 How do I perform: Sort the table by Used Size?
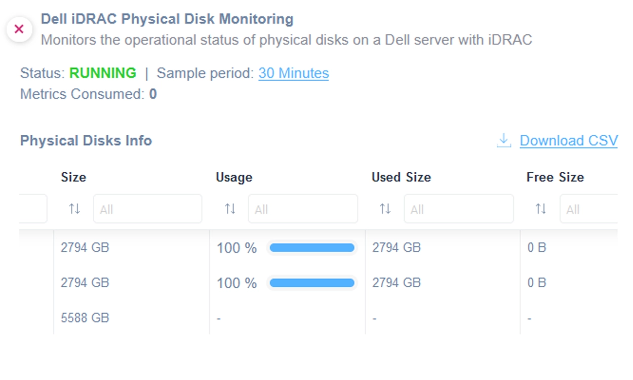point(385,209)
